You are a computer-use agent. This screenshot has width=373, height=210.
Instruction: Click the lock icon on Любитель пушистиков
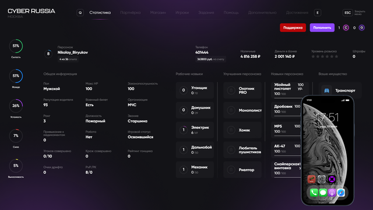click(x=231, y=150)
